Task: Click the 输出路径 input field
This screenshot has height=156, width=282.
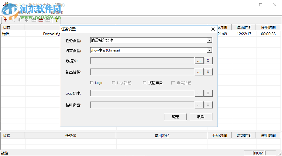Action: 142,72
